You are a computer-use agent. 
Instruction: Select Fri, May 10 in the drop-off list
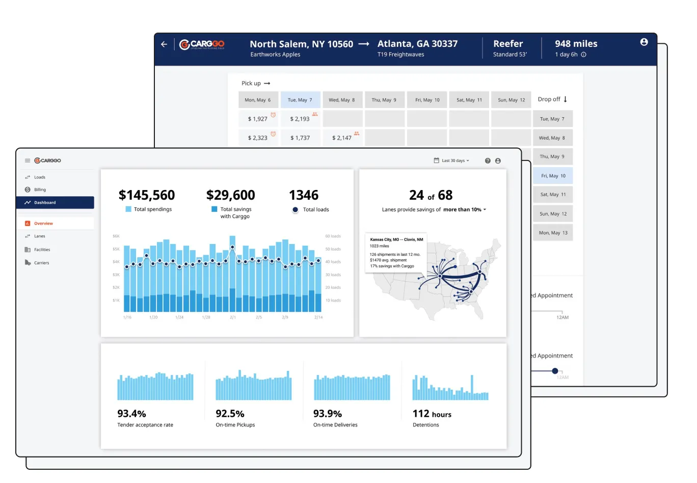click(x=553, y=175)
